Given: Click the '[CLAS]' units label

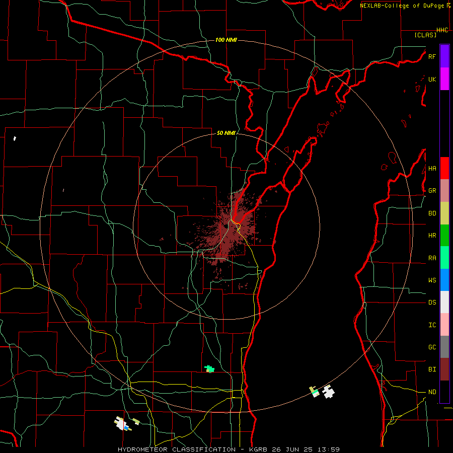Looking at the screenshot, I should coord(425,35).
